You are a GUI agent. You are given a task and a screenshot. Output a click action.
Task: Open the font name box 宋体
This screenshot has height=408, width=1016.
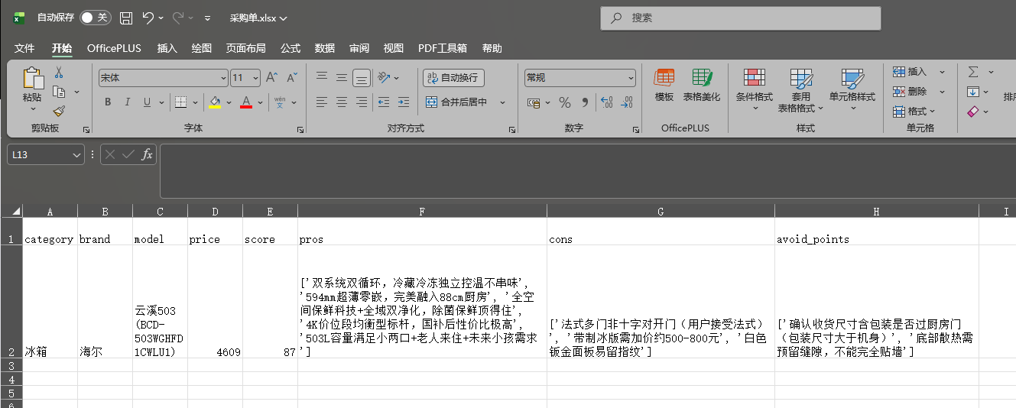click(x=163, y=77)
